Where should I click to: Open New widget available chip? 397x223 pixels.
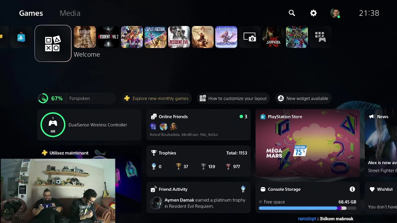pyautogui.click(x=303, y=98)
